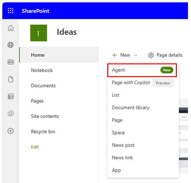The width and height of the screenshot is (191, 183).
Task: Open Site contents in navigation
Action: (45, 116)
